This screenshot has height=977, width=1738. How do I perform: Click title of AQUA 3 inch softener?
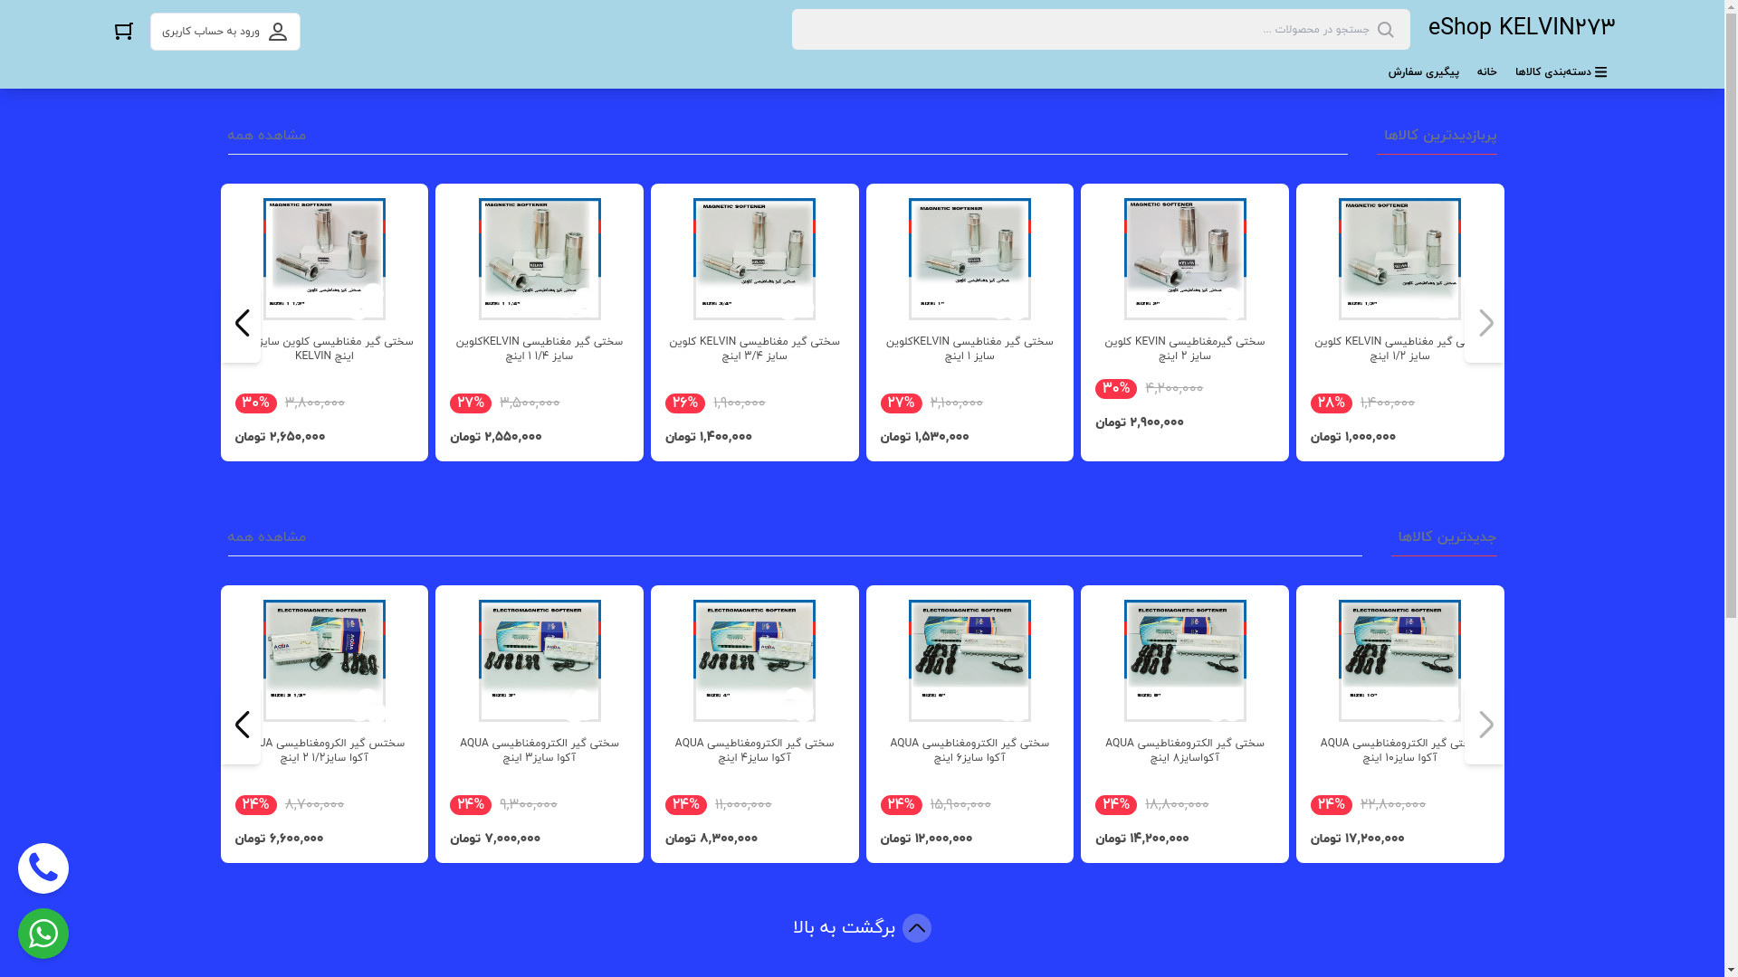[x=540, y=751]
